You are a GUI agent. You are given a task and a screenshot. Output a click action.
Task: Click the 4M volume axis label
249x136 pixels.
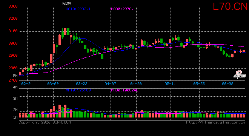point(15,87)
